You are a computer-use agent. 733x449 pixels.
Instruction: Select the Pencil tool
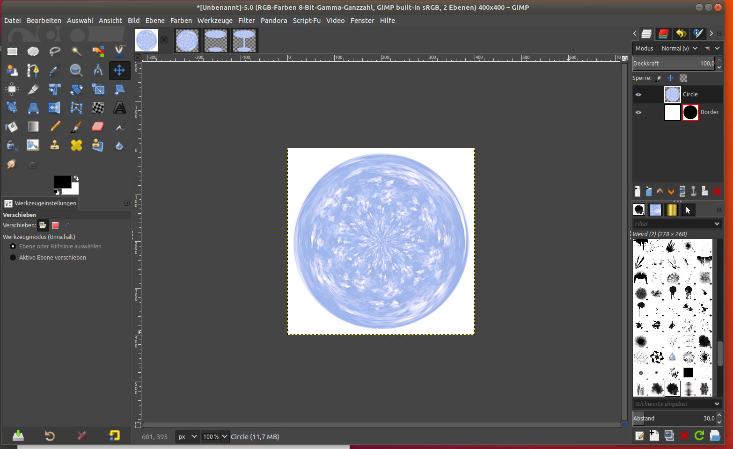55,126
